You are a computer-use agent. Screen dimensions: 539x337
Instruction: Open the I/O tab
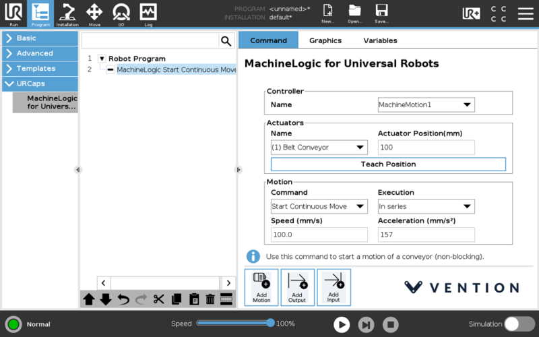[121, 13]
